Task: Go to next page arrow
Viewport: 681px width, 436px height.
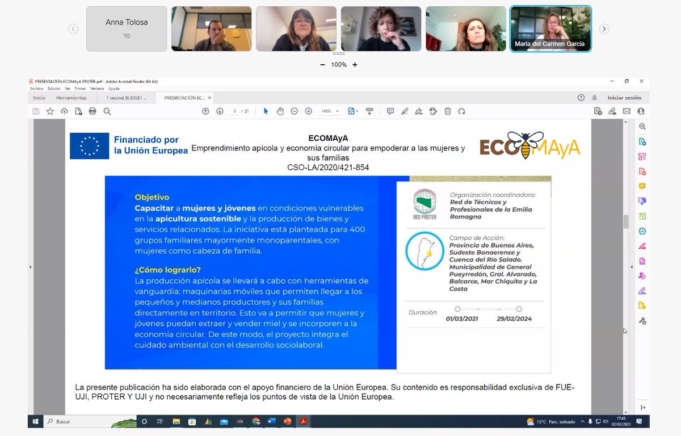Action: pos(220,111)
